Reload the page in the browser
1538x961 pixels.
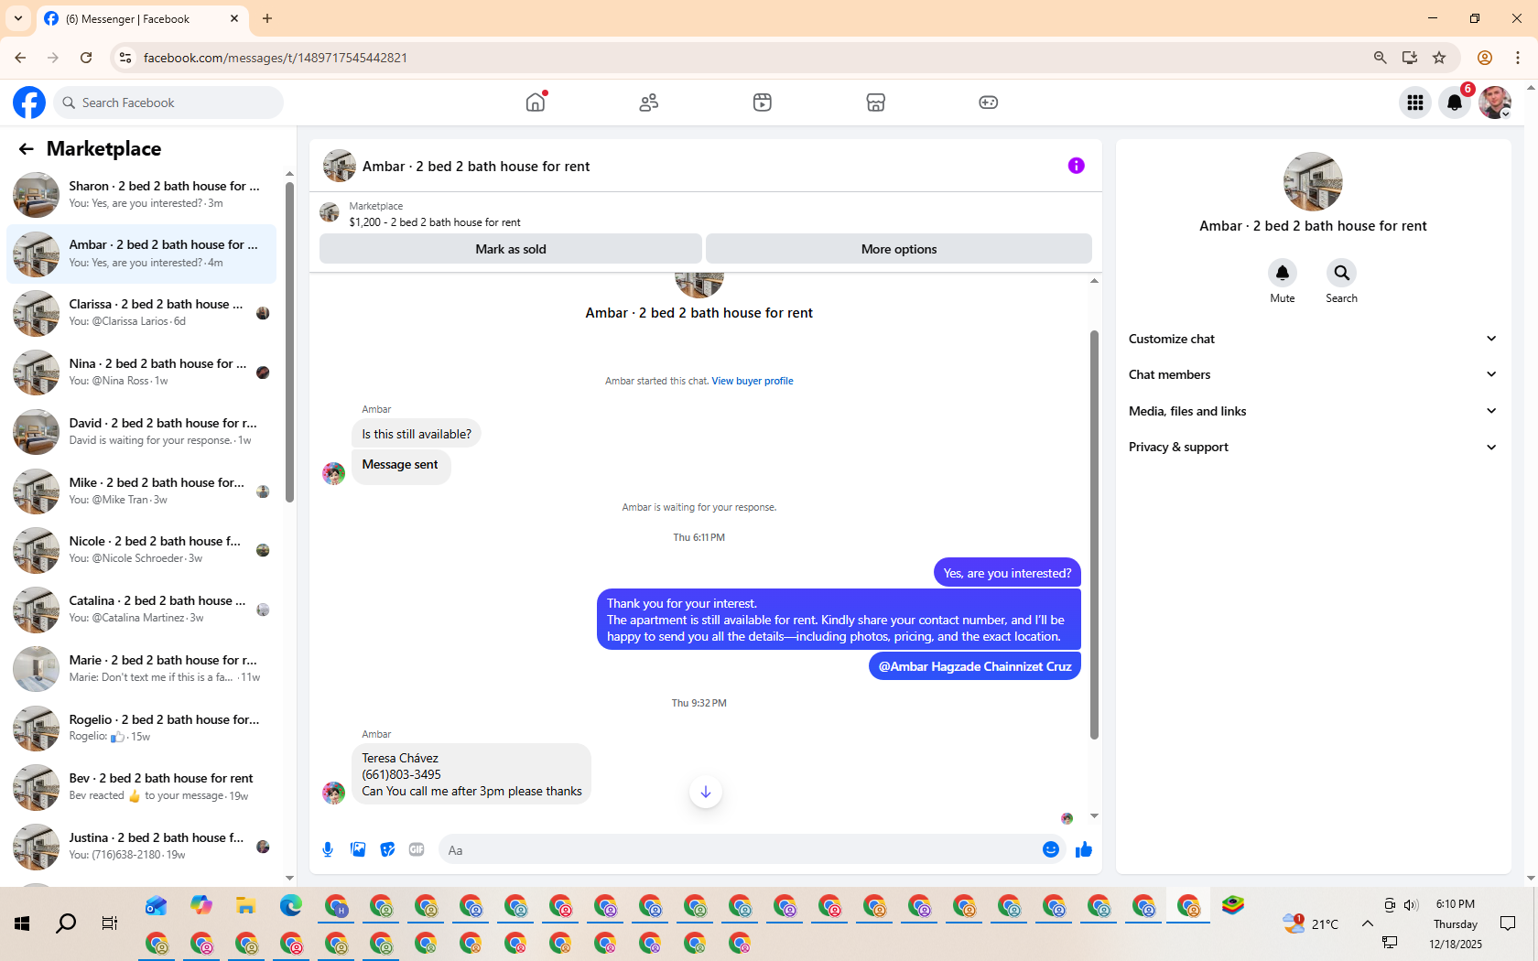coord(86,58)
